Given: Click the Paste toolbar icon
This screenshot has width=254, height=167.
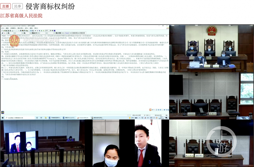Looking at the screenshot, I should pos(21,31).
